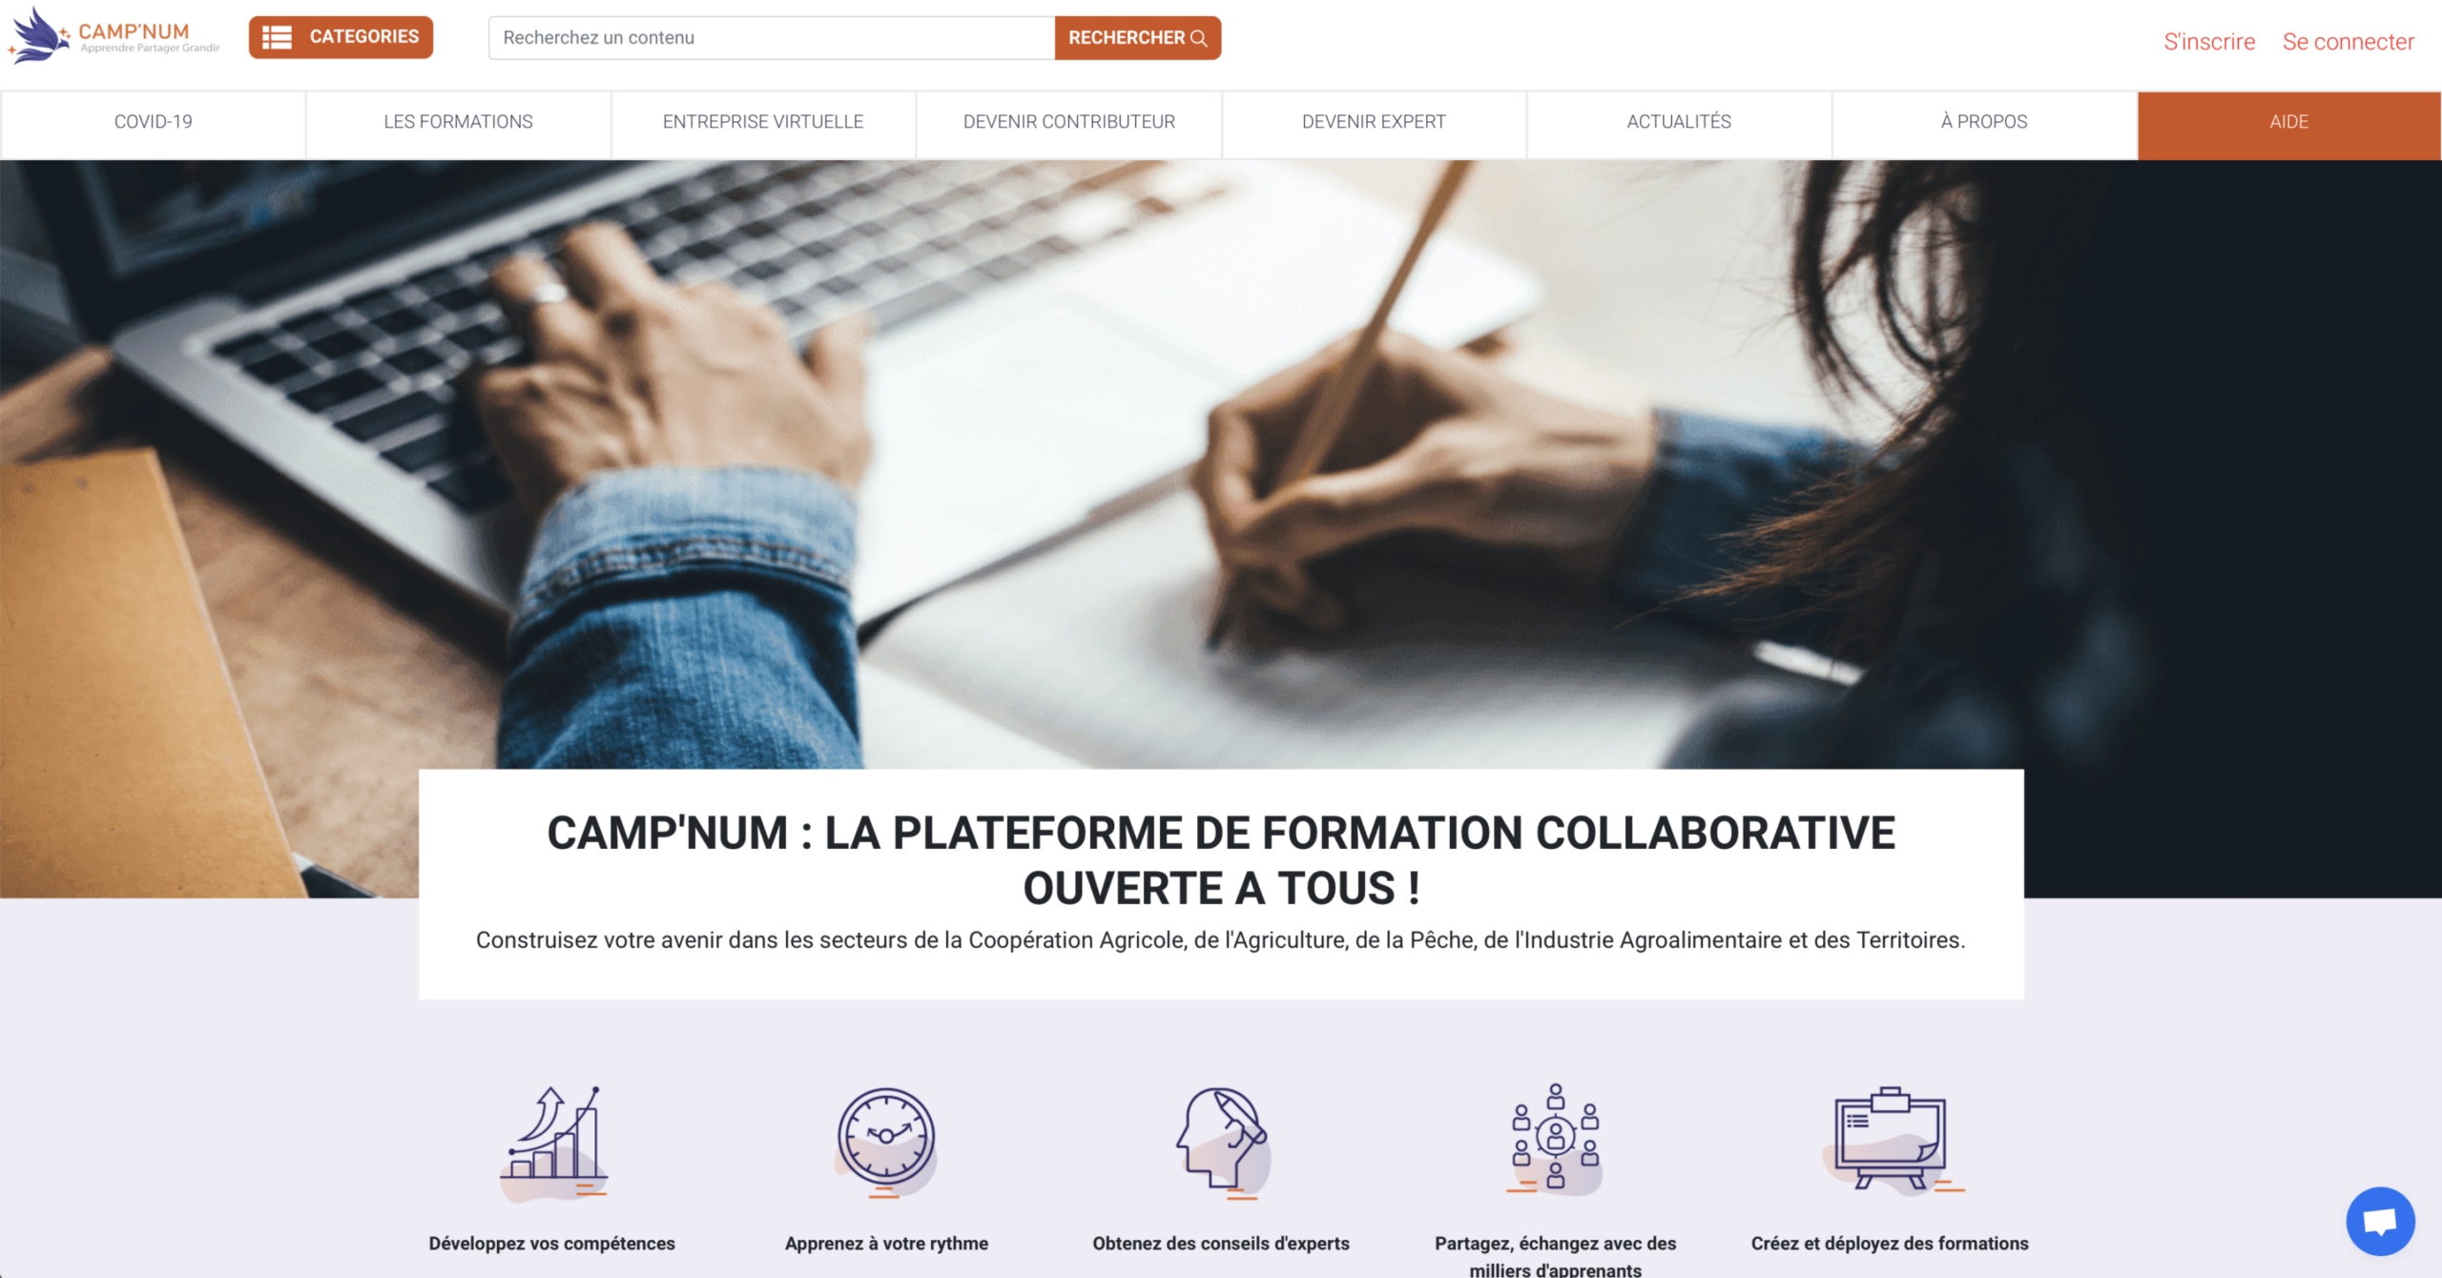Screen dimensions: 2442x1278
Task: Click the presentation board formations icon
Action: (x=1891, y=1141)
